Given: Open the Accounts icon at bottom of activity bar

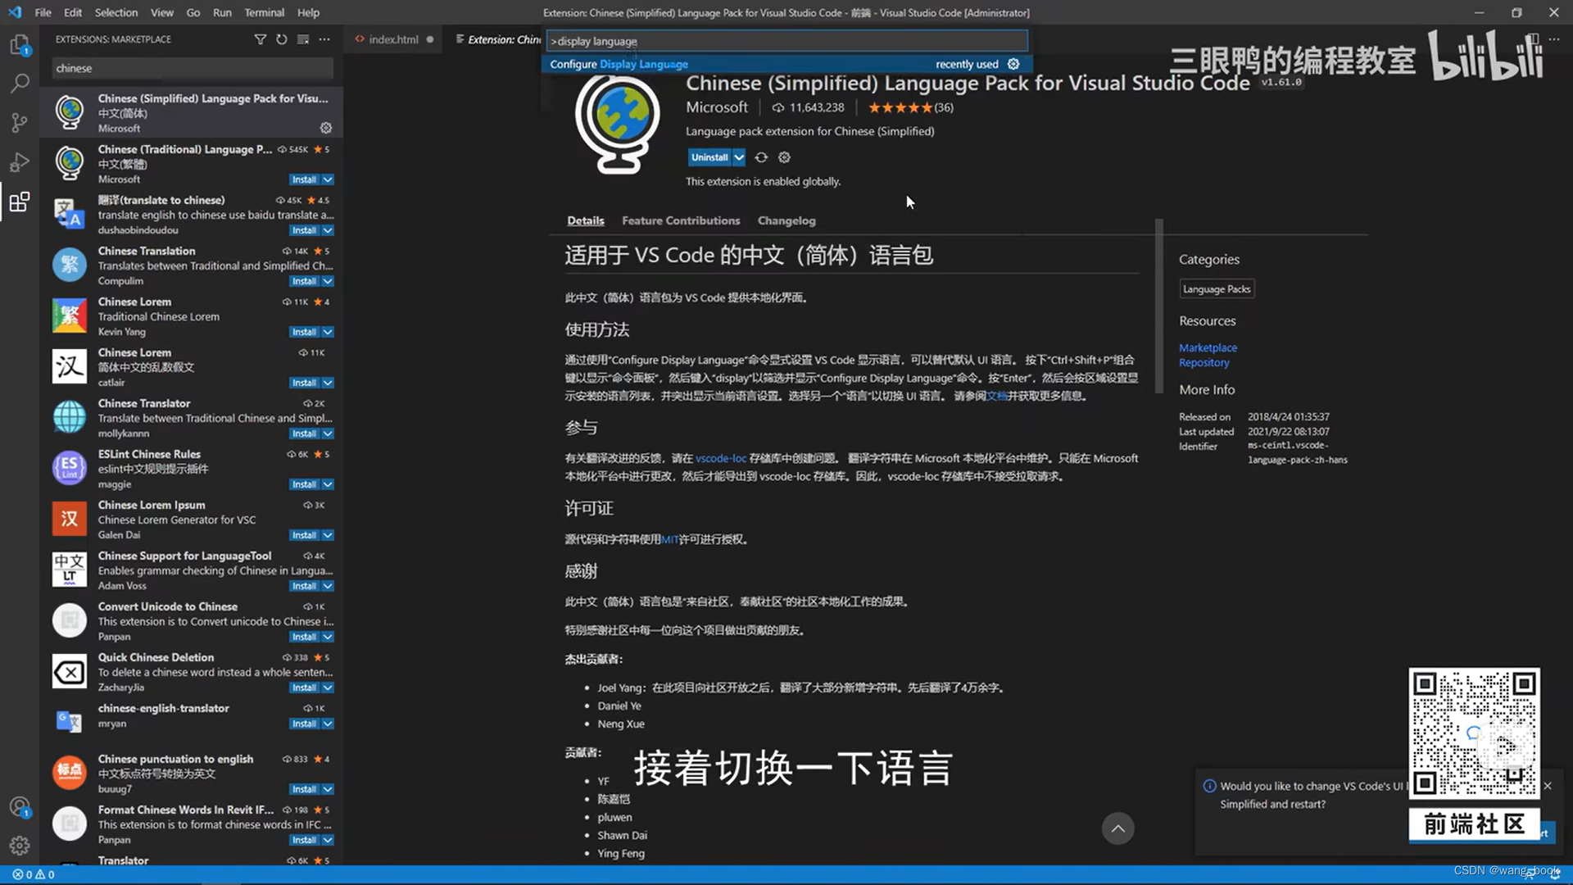Looking at the screenshot, I should [20, 806].
